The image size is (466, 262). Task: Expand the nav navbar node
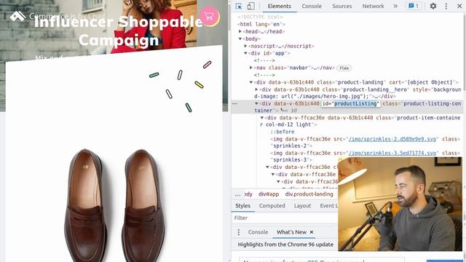pyautogui.click(x=251, y=68)
